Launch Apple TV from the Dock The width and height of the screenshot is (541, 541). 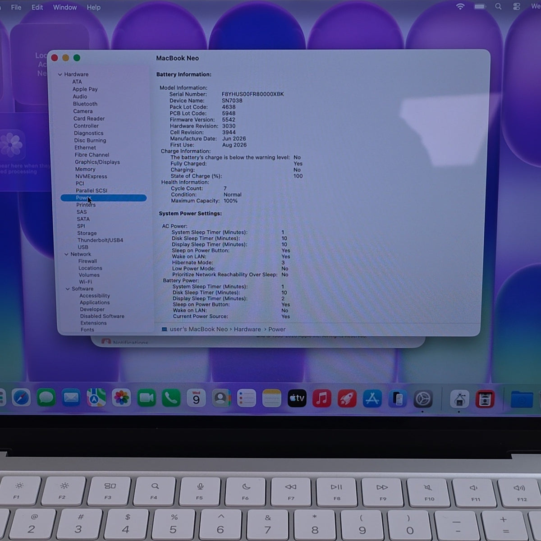297,398
